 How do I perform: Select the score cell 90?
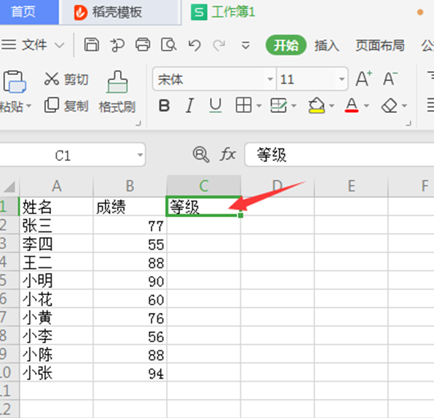point(130,280)
